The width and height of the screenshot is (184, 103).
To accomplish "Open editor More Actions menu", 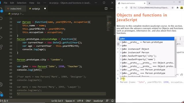I will [112, 8].
